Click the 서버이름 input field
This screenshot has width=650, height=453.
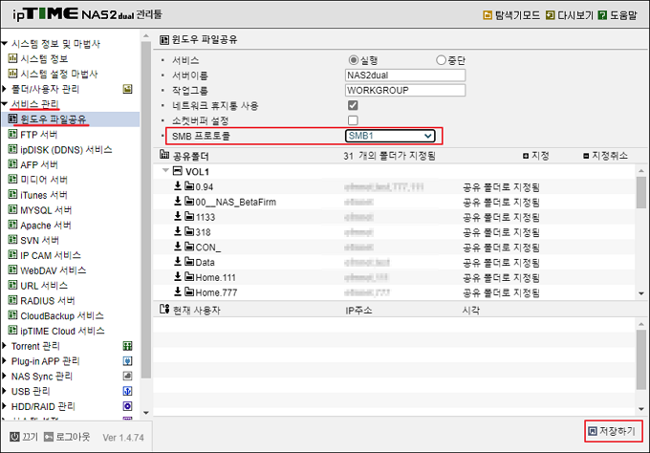[x=405, y=75]
